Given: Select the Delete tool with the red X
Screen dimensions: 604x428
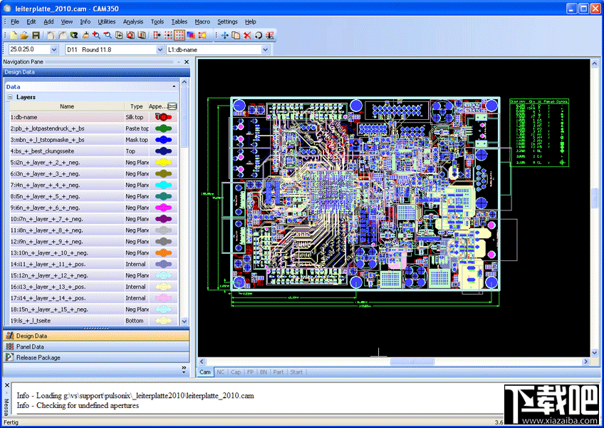Looking at the screenshot, I should 246,34.
